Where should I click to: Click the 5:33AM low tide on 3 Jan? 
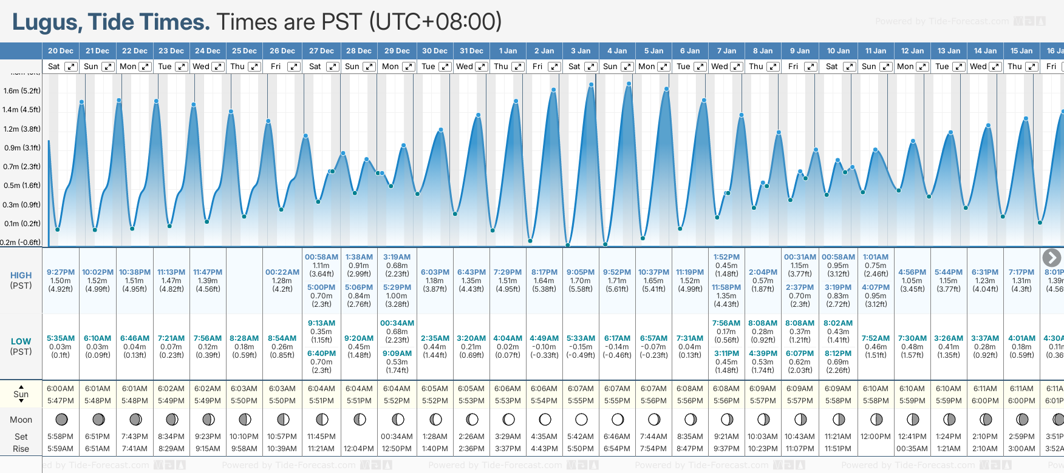[581, 338]
